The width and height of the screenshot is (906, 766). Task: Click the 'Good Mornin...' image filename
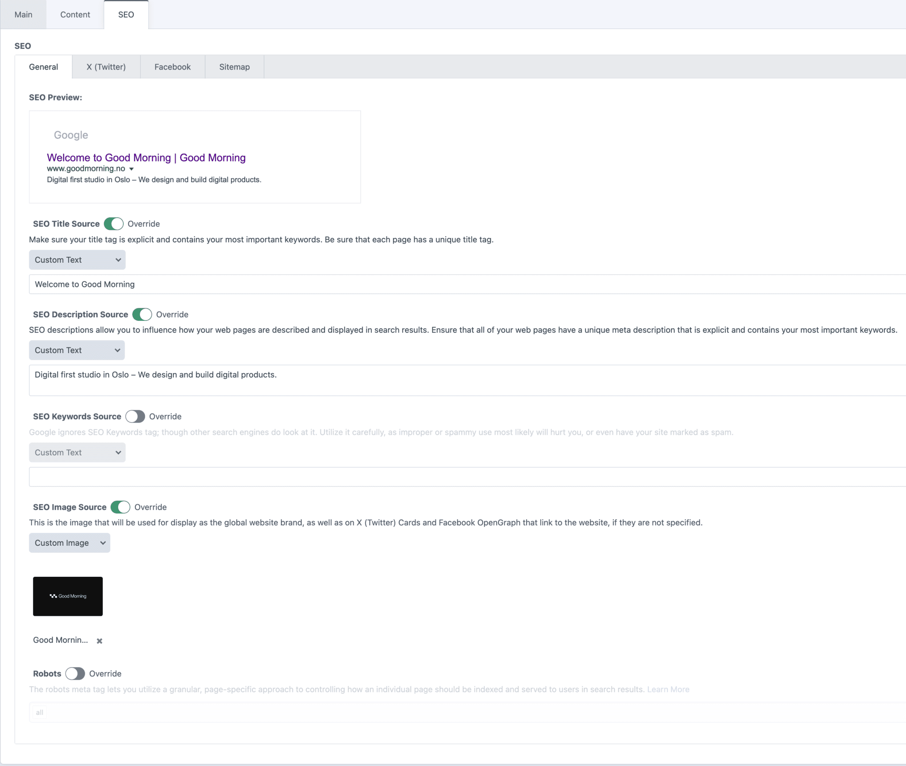pyautogui.click(x=61, y=640)
